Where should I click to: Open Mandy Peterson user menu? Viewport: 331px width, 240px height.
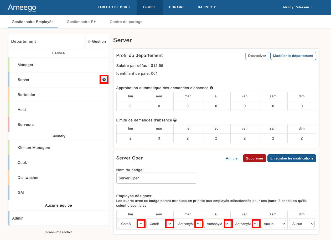297,7
